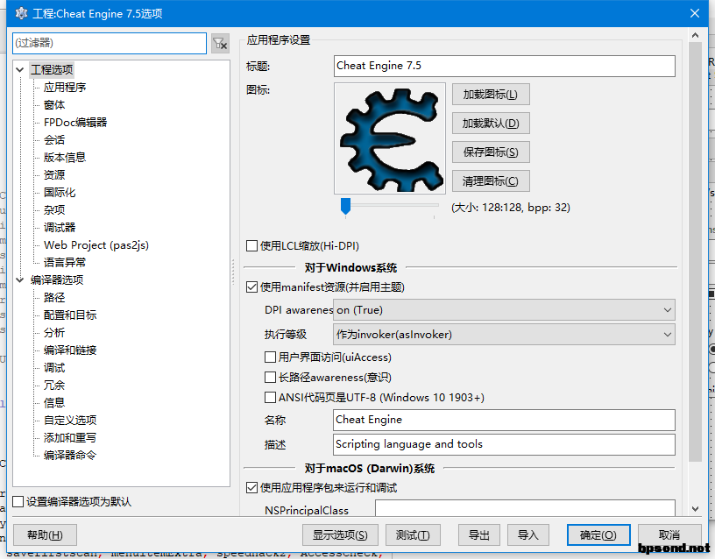Viewport: 715px width, 559px height.
Task: Select Web Project (pas2js) tree item
Action: coord(96,244)
